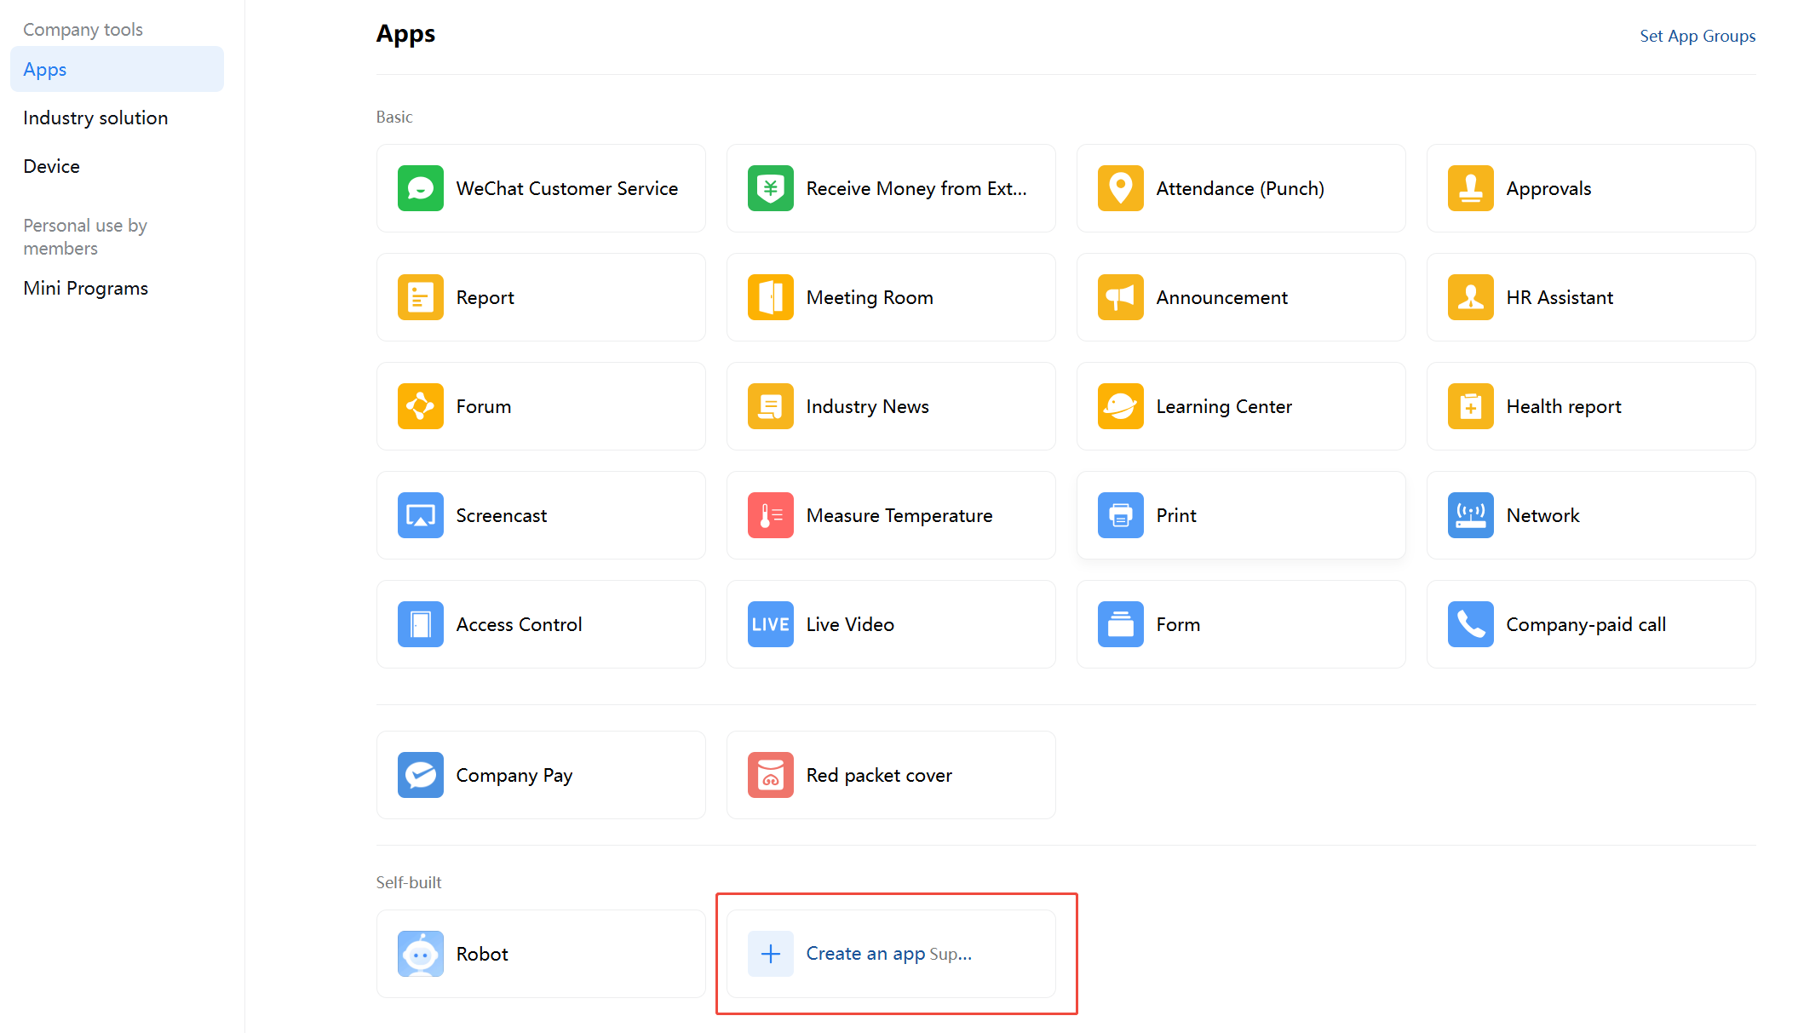Viewport: 1798px width, 1033px height.
Task: Open the Live Video LIVE icon
Action: 770,624
